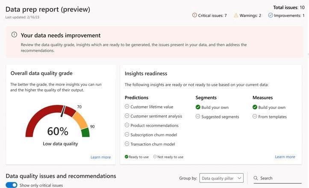Click the Warnings triangle icon
Image resolution: width=309 pixels, height=188 pixels.
[236, 15]
